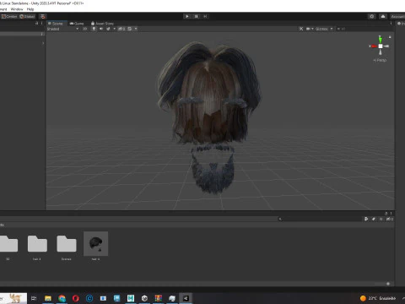Open Search by Type filter in Project panel
Screen dimensions: 405x304
coord(366,219)
